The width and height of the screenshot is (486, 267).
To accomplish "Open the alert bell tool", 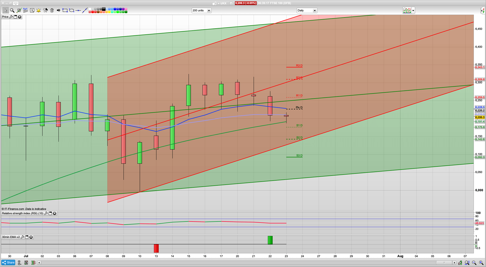I will pyautogui.click(x=38, y=10).
